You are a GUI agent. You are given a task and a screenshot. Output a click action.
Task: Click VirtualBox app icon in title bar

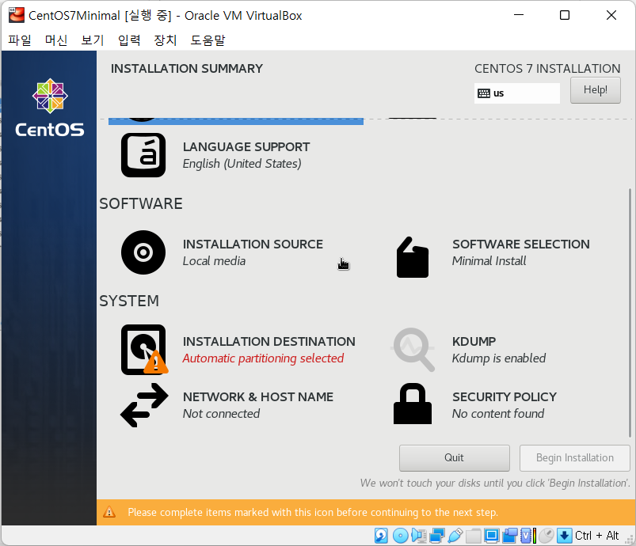(16, 15)
